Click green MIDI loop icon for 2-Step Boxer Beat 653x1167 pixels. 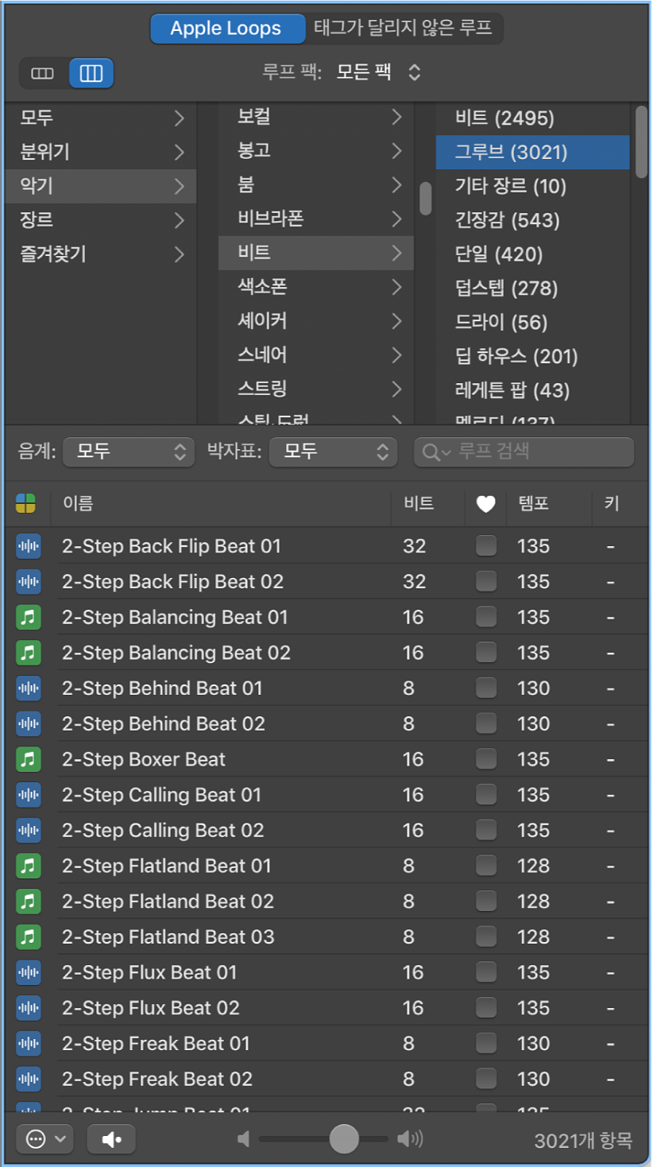click(29, 759)
